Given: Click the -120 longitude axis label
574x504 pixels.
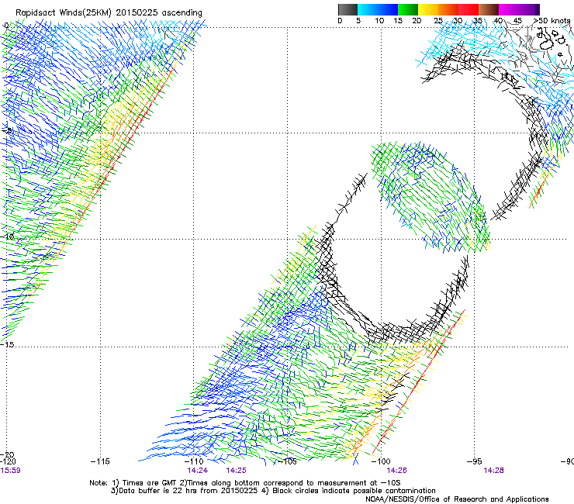Looking at the screenshot, I should 8,461.
